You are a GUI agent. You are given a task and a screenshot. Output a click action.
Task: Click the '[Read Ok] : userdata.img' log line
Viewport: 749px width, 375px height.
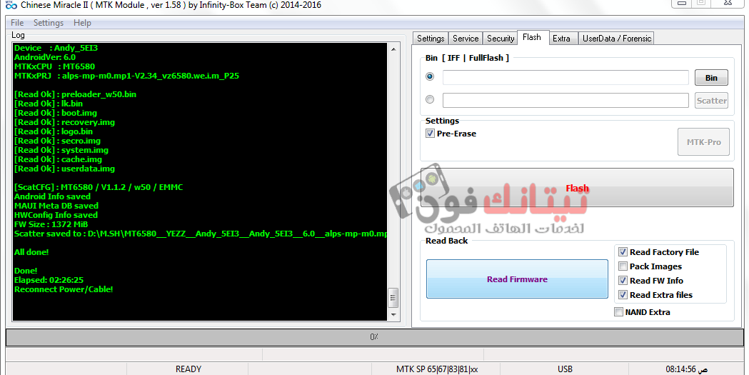point(64,169)
